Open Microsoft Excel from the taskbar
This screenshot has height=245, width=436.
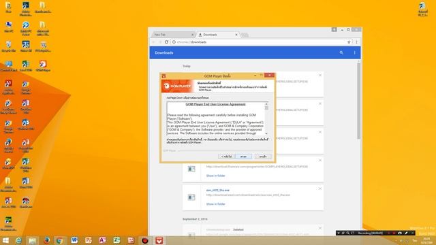(116, 240)
